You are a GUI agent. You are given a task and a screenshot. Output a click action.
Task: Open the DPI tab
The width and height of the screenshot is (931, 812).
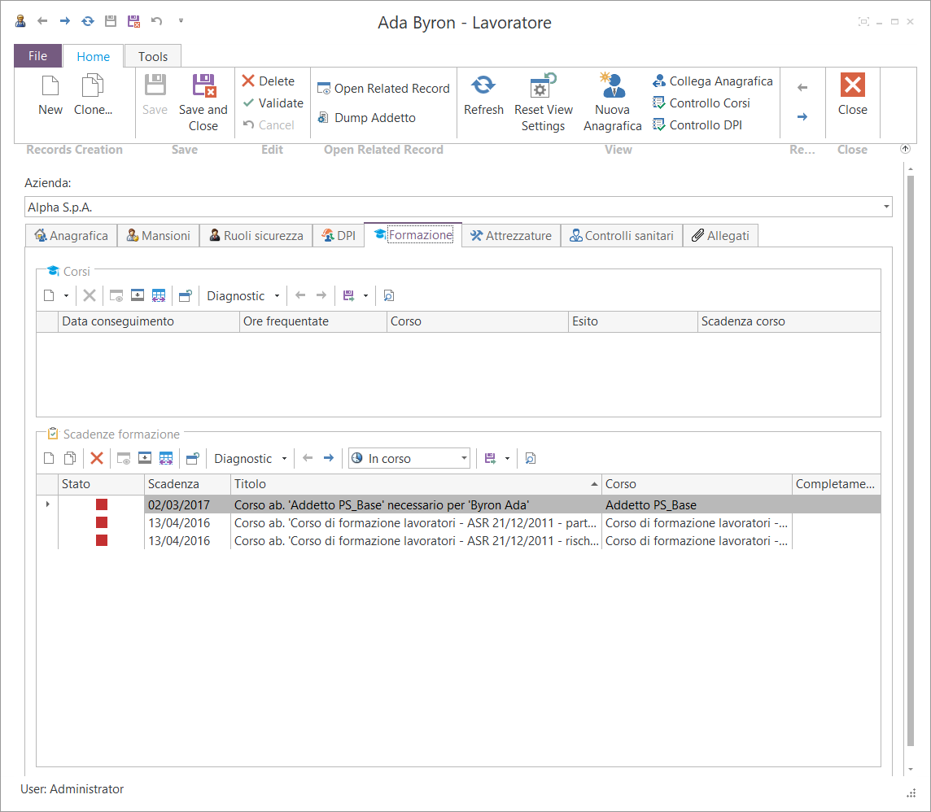(339, 236)
